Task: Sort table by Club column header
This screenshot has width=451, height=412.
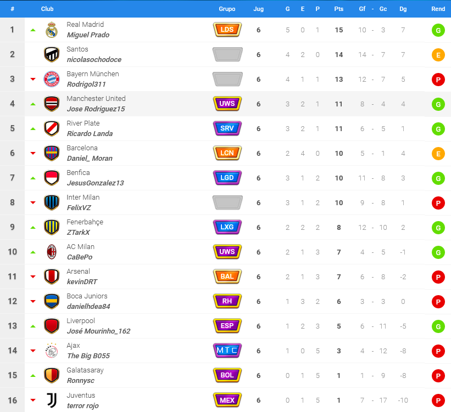Action: click(x=47, y=9)
